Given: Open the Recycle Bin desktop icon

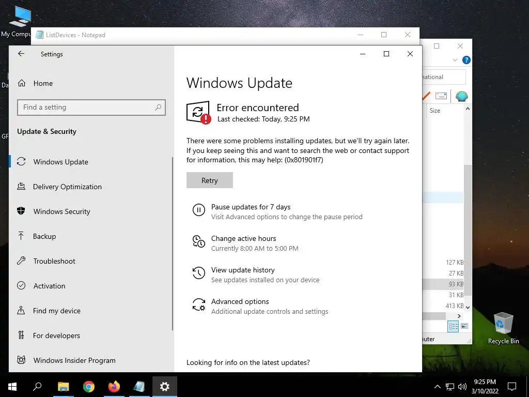Looking at the screenshot, I should click(503, 328).
